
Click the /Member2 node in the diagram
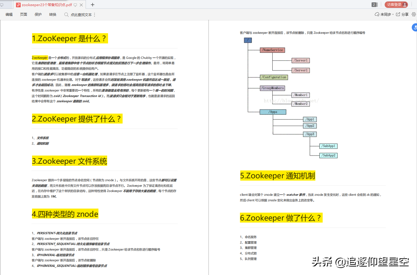tap(301, 104)
